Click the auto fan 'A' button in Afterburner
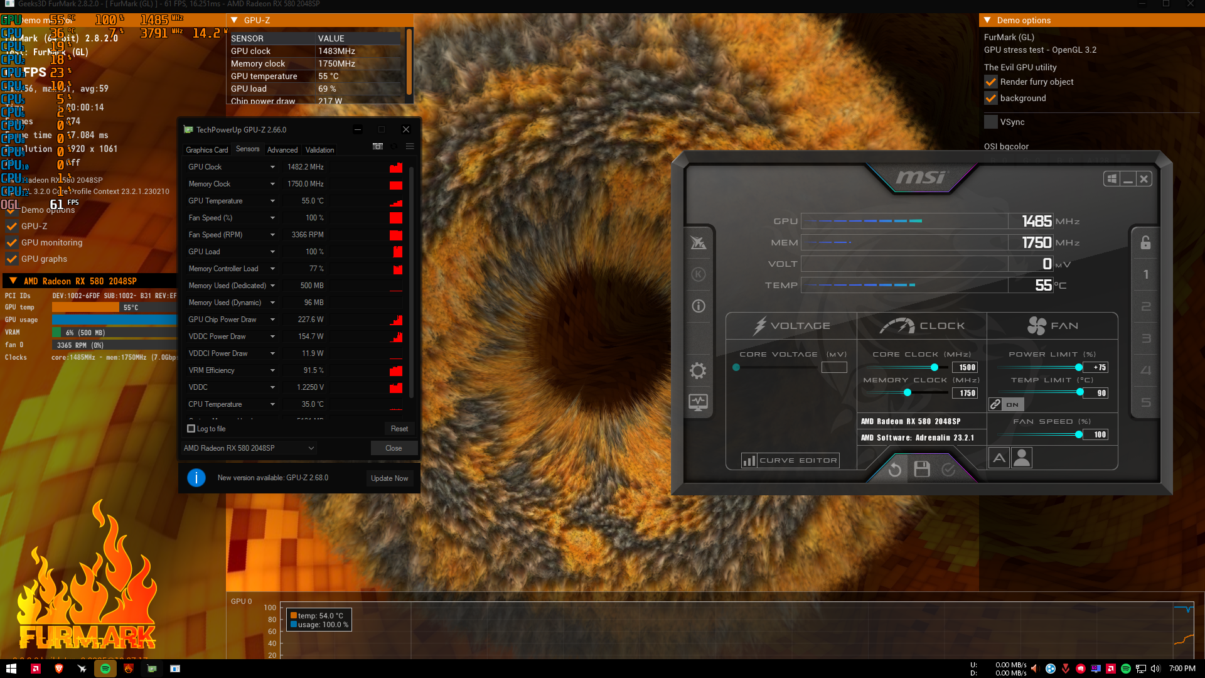1205x678 pixels. coord(999,458)
